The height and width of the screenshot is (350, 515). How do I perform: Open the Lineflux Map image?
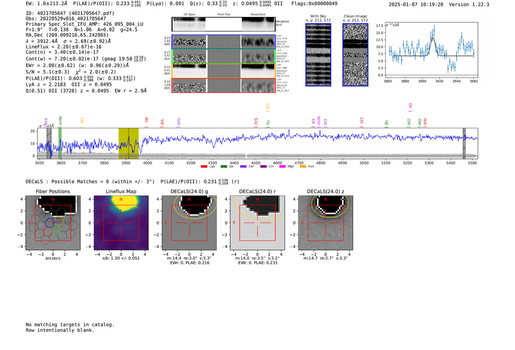tap(121, 223)
